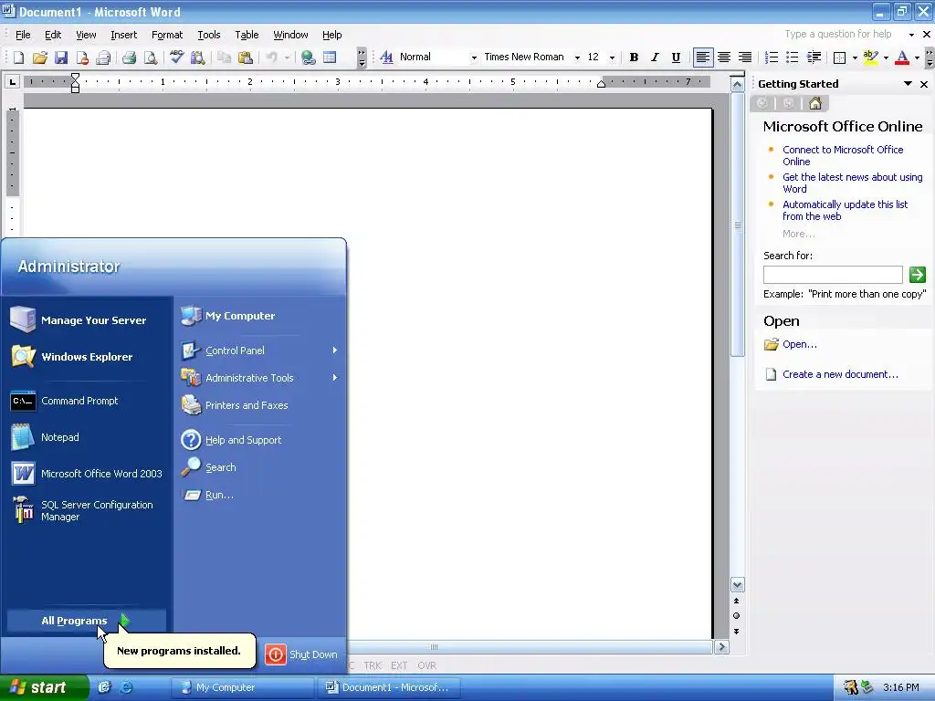Click Connect to Microsoft Office Online link
The height and width of the screenshot is (701, 935).
(x=843, y=155)
